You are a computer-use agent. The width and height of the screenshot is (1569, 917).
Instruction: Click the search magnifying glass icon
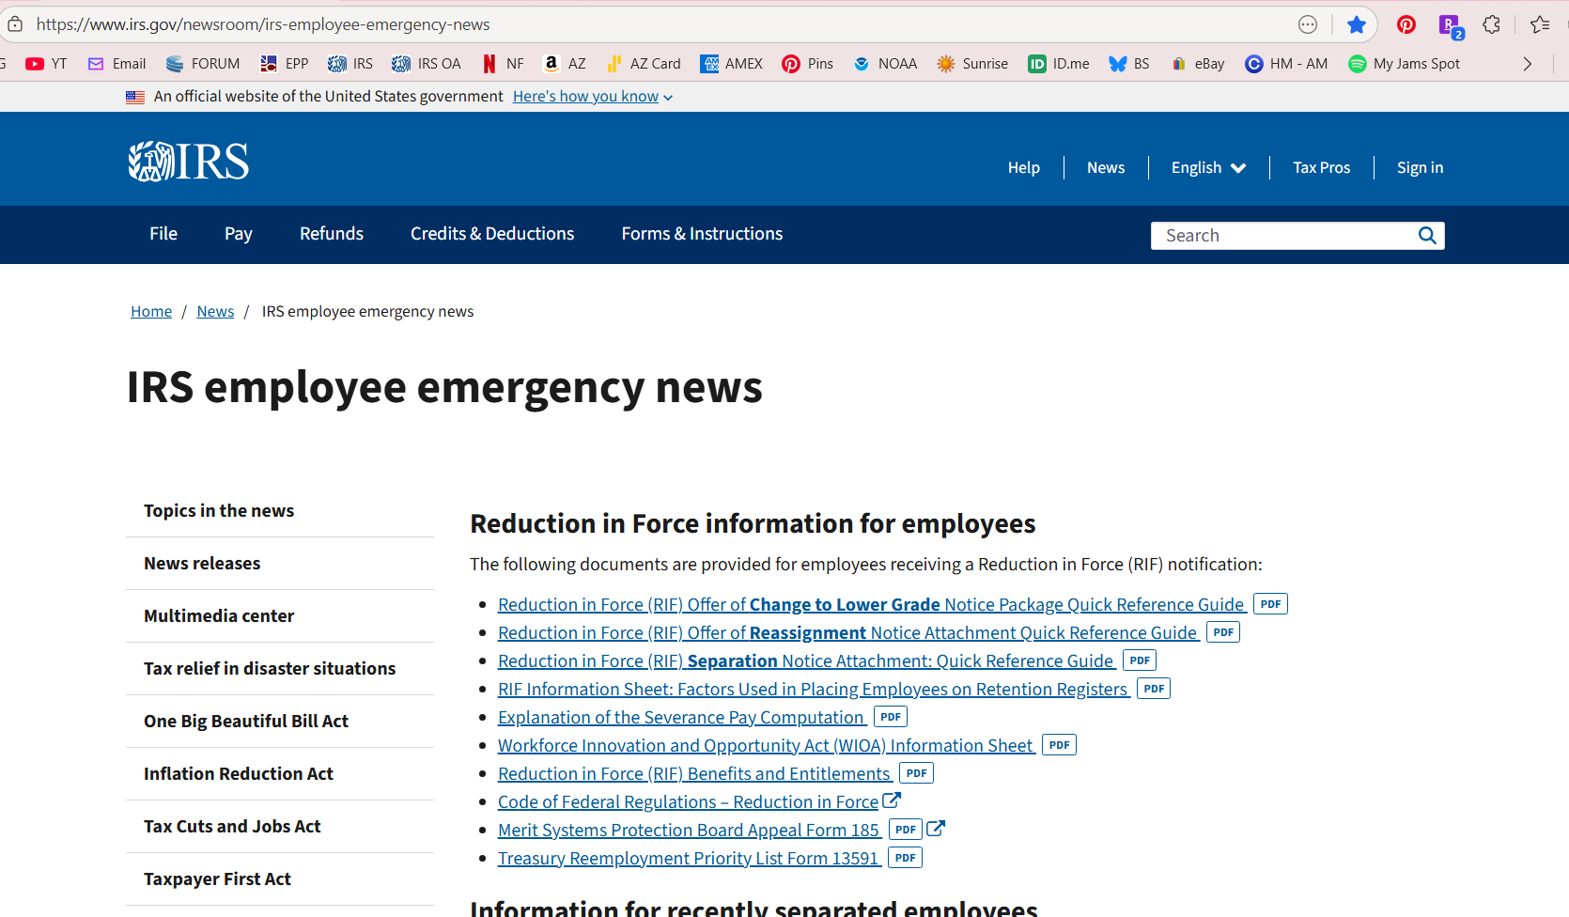[1427, 236]
